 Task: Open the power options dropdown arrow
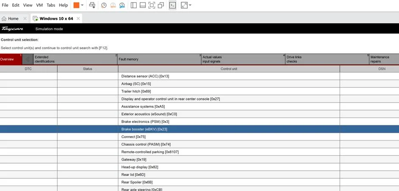pyautogui.click(x=82, y=5)
